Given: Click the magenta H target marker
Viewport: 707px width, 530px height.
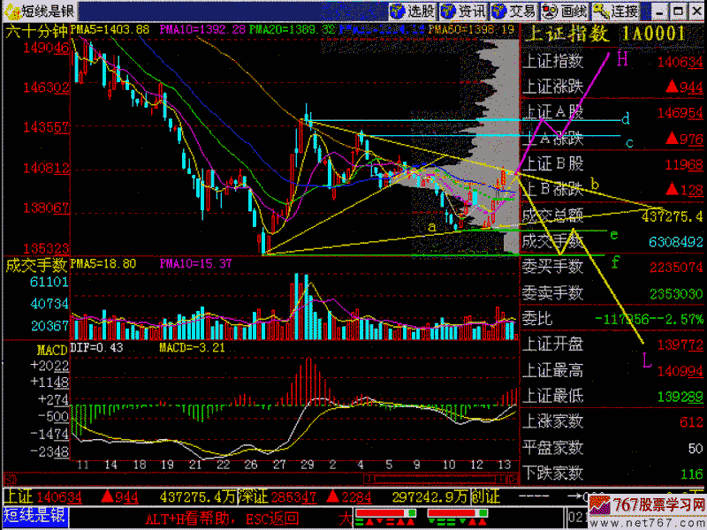Looking at the screenshot, I should pos(622,59).
